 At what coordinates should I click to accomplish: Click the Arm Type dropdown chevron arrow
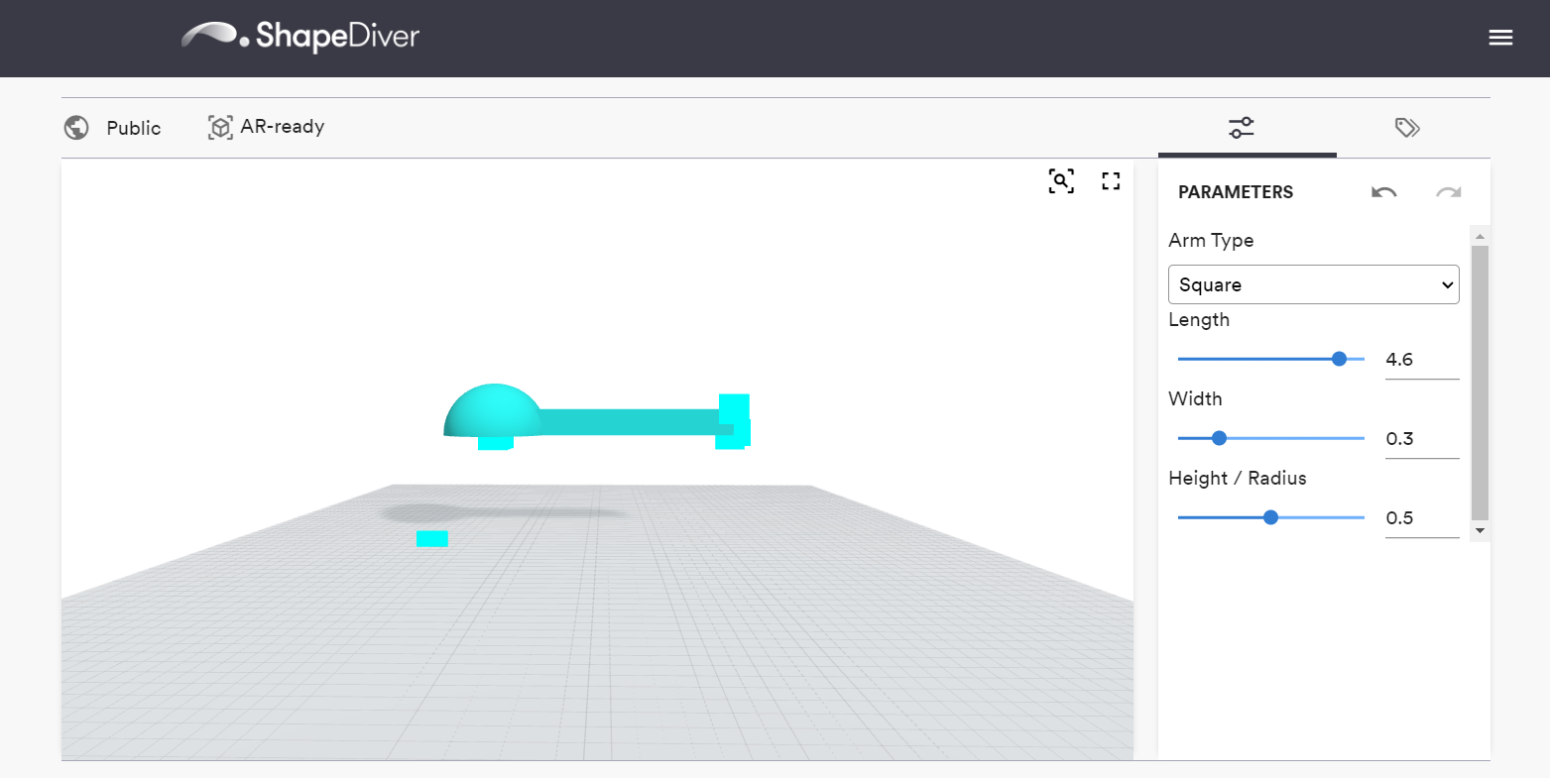click(x=1446, y=284)
